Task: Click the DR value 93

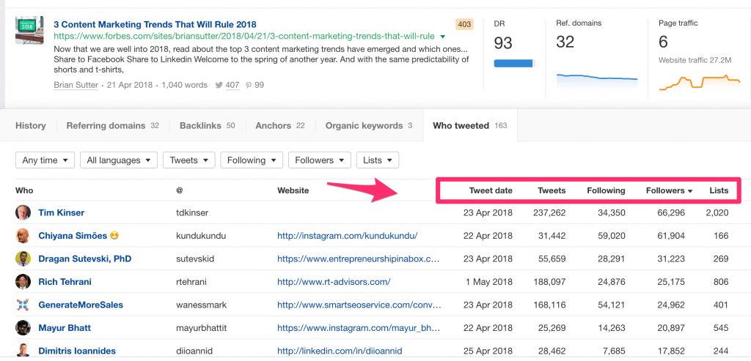Action: pyautogui.click(x=503, y=43)
